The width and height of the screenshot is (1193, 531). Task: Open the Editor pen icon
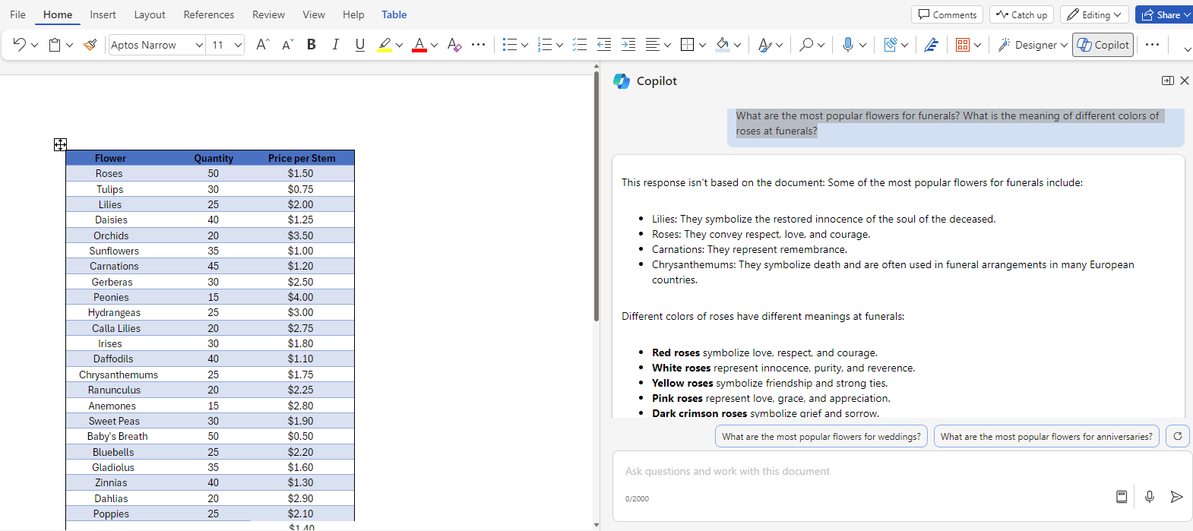click(931, 45)
